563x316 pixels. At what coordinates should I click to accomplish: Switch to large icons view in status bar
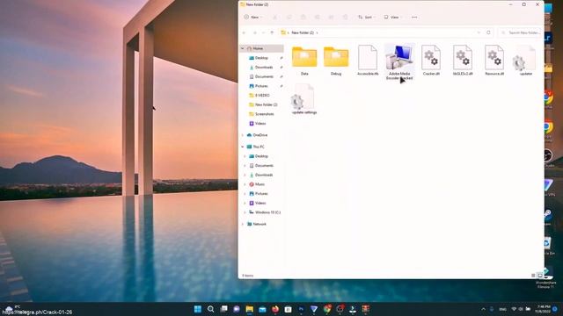pos(539,276)
